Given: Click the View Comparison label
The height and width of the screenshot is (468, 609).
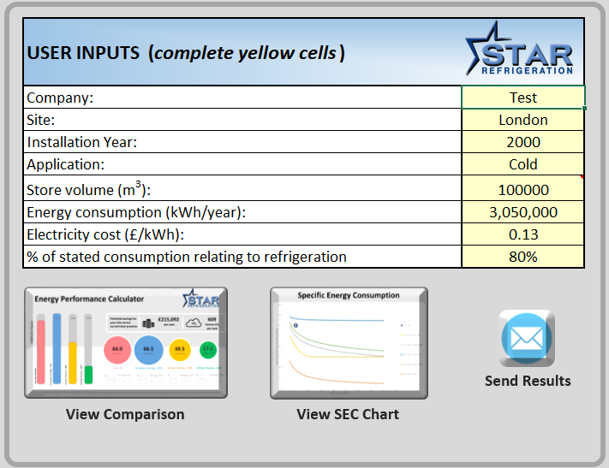Looking at the screenshot, I should (x=125, y=414).
